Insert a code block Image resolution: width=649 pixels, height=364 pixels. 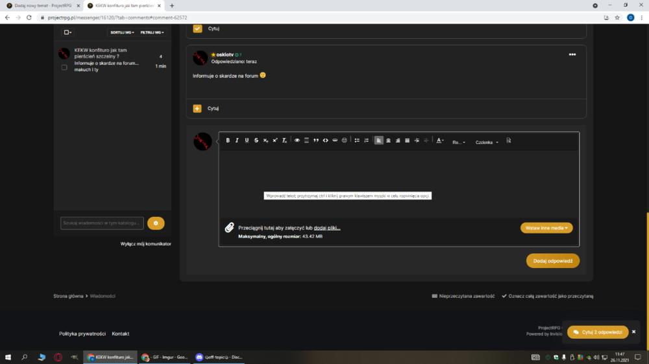(x=325, y=141)
